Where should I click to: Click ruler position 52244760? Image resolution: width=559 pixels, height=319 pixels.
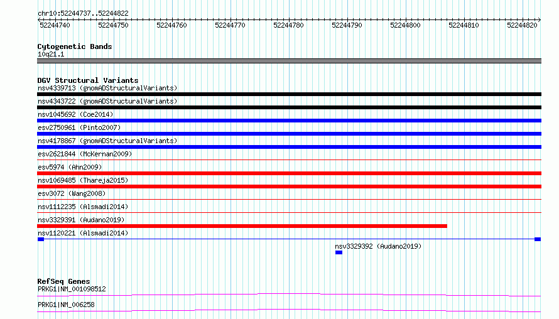click(x=171, y=25)
